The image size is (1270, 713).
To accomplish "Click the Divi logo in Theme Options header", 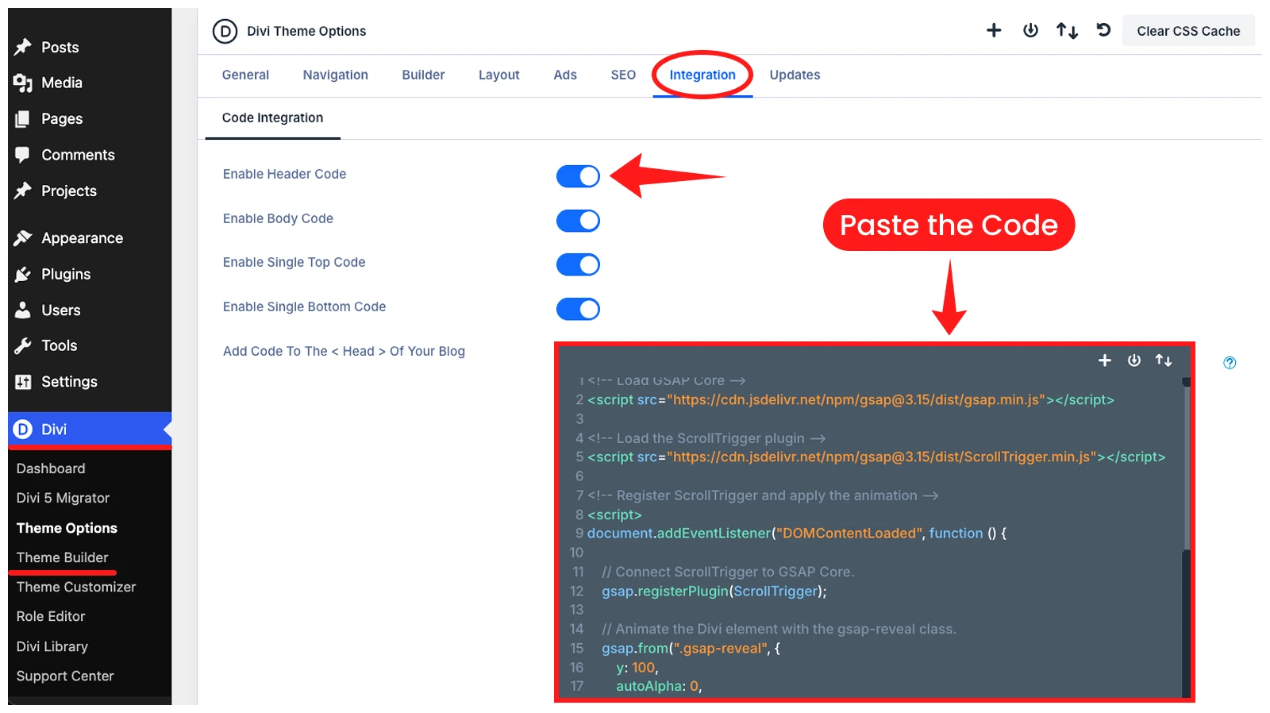I will click(225, 31).
